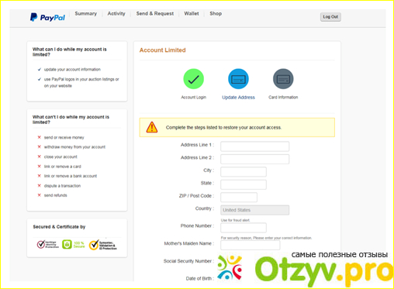Open the Activity tab

[116, 14]
